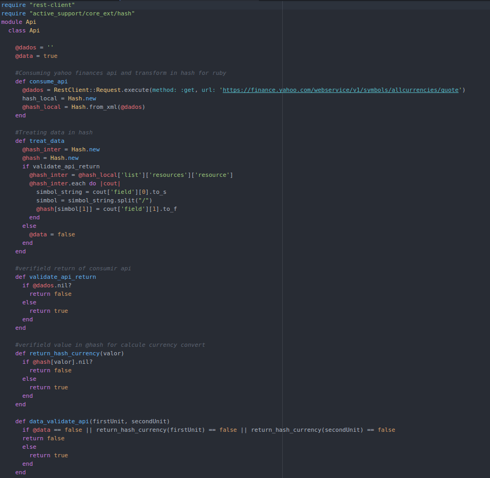Click 'return true' inside data_validate_api

49,456
